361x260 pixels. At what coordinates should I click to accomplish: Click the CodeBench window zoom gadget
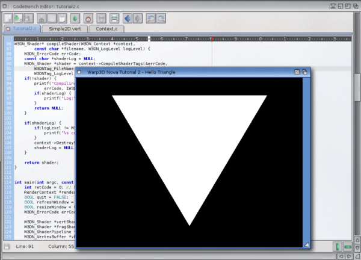348,6
